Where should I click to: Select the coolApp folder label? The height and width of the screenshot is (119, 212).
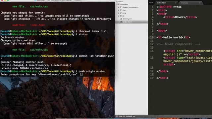click(124, 4)
